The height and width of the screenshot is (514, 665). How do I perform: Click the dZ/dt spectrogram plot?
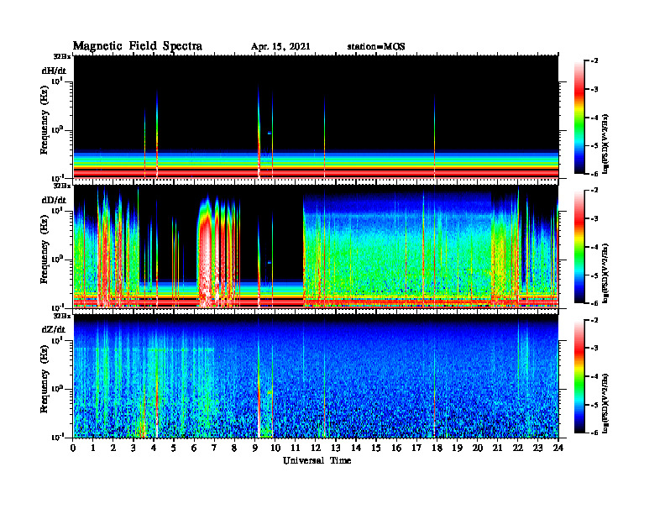[x=316, y=376]
